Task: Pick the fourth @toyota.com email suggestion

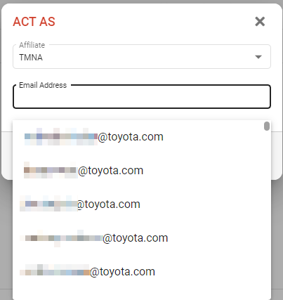Action: click(138, 238)
